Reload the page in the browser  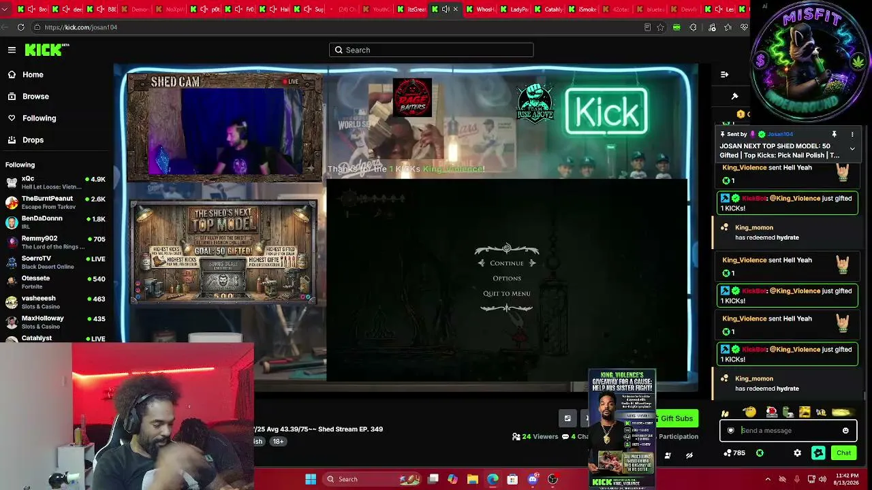pos(21,27)
